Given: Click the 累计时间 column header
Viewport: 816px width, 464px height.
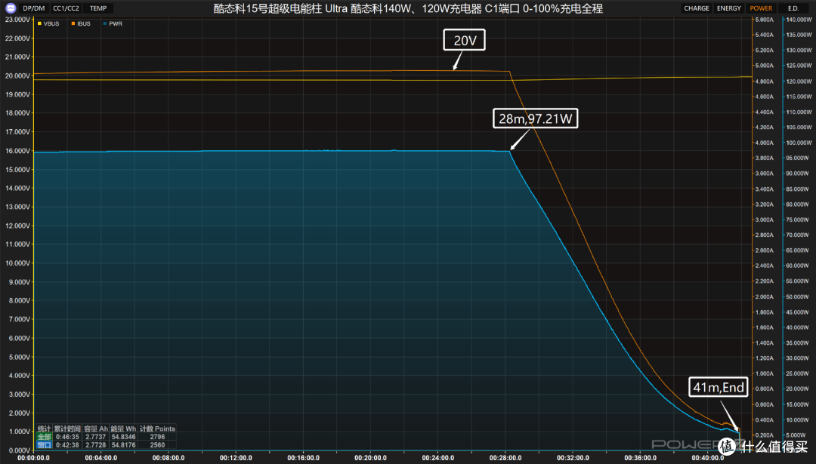Looking at the screenshot, I should click(67, 429).
